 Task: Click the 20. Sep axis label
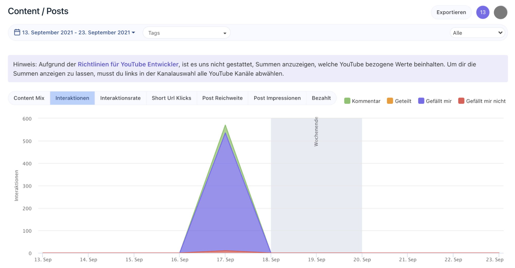pyautogui.click(x=362, y=260)
